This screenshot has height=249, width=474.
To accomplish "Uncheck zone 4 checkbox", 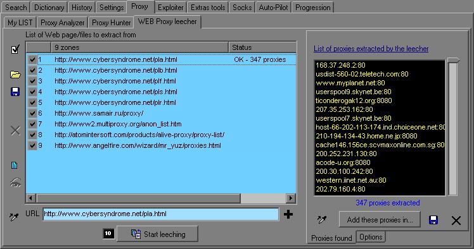I will pos(32,92).
